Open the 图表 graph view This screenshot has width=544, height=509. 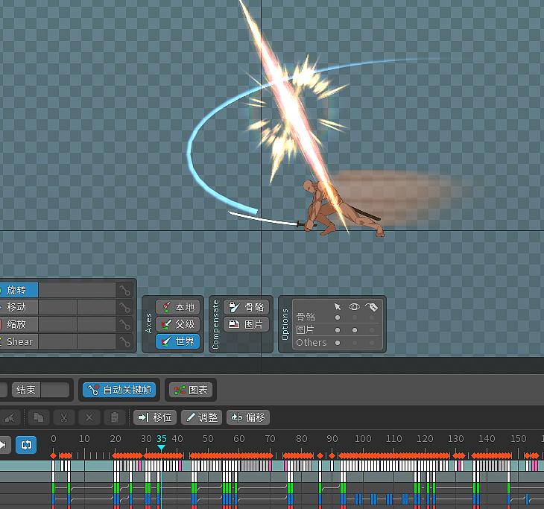(191, 390)
